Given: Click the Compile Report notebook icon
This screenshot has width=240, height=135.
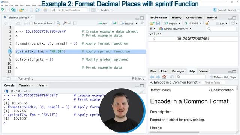Looking at the screenshot, I should tap(75, 23).
